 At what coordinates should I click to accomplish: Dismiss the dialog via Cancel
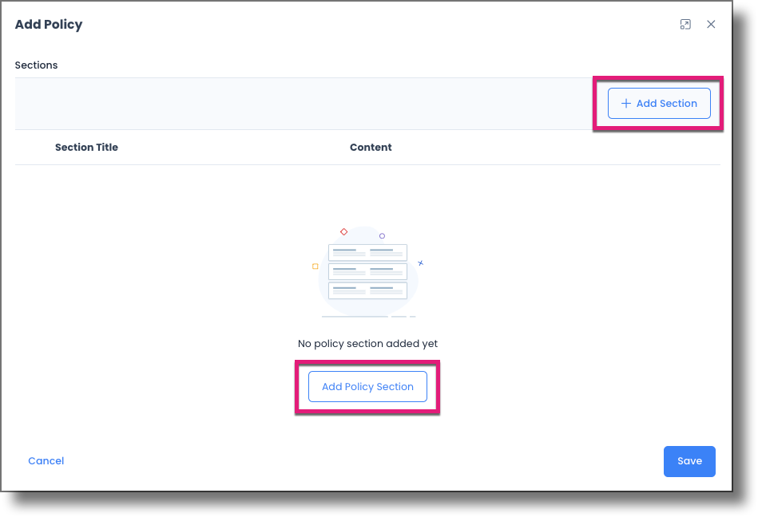click(x=46, y=460)
